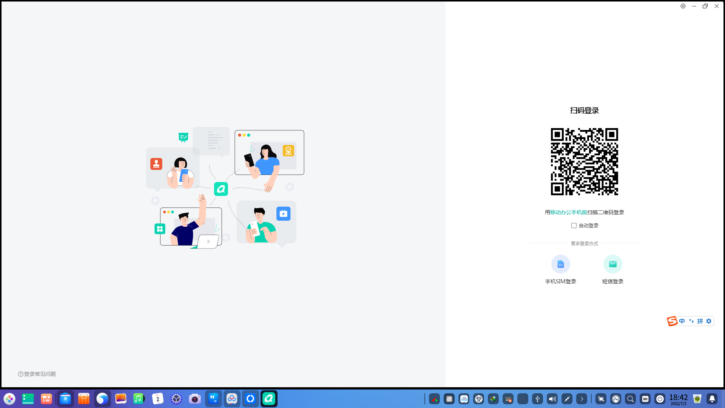Launch the Camera app from the dock
725x408 pixels.
pyautogui.click(x=195, y=399)
